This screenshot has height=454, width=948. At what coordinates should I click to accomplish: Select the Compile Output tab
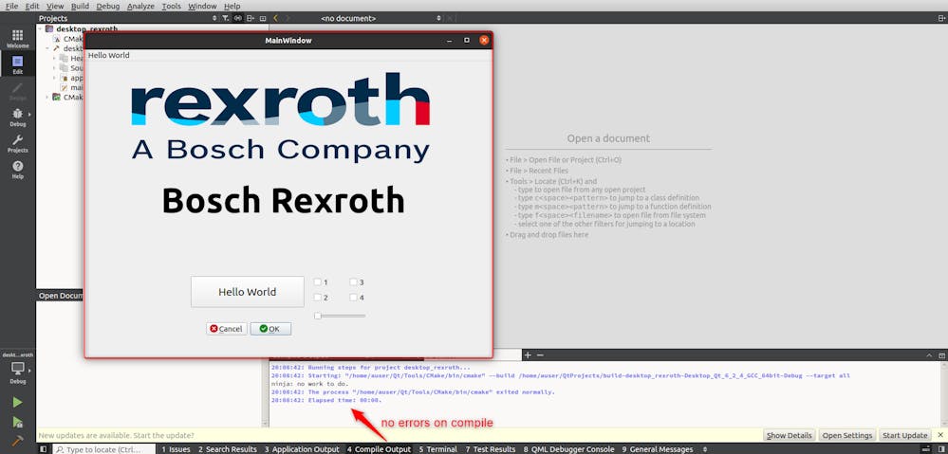(x=379, y=449)
